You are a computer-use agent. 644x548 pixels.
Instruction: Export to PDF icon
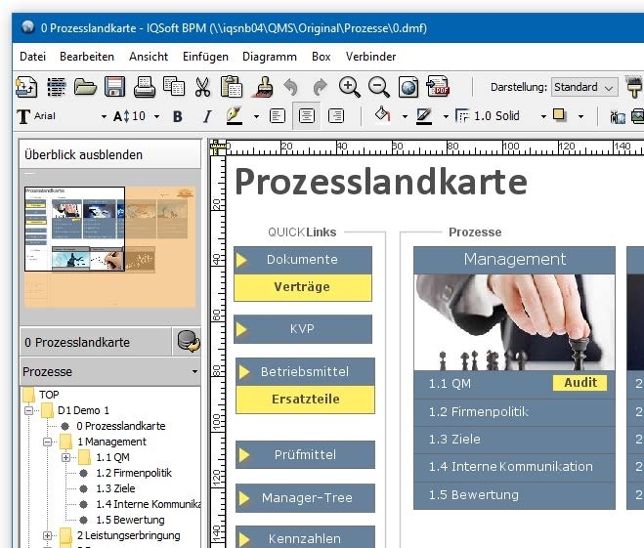(x=438, y=86)
